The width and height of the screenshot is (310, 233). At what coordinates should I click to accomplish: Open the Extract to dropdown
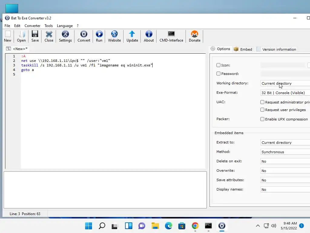[285, 143]
